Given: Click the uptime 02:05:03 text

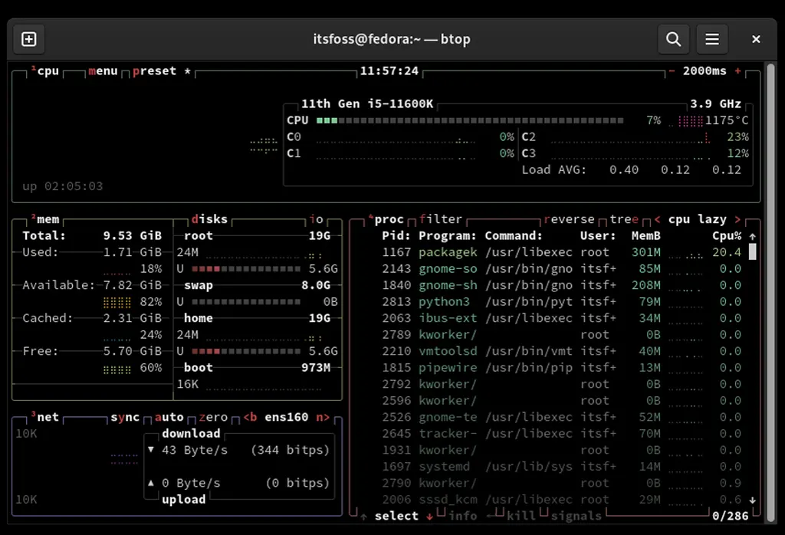Looking at the screenshot, I should (x=63, y=186).
